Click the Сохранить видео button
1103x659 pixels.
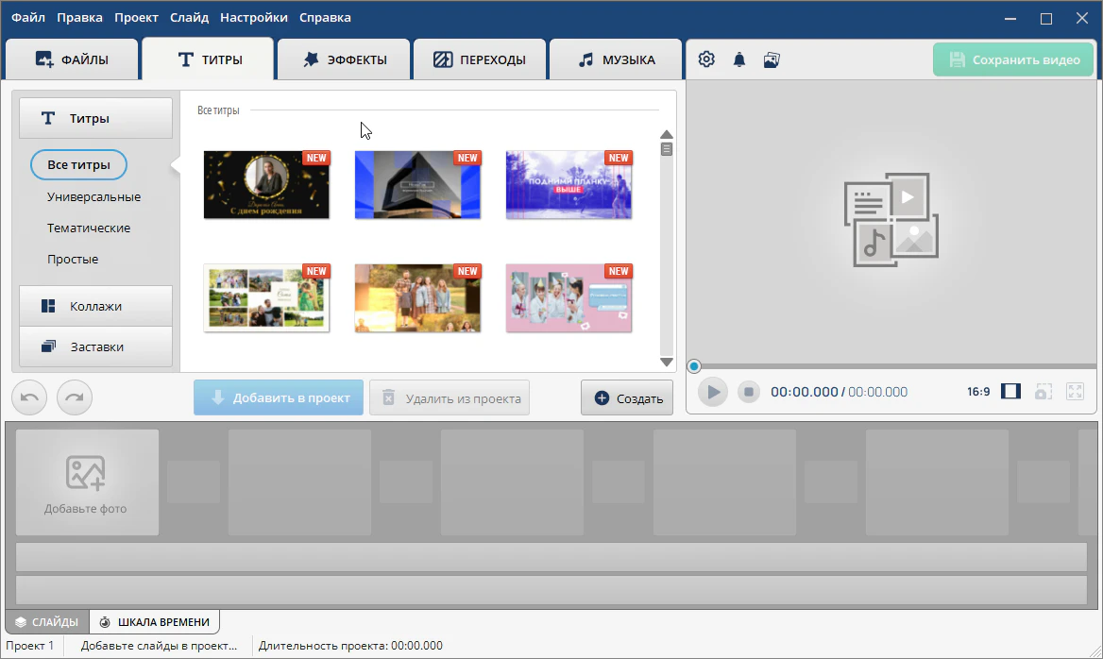coord(1012,59)
